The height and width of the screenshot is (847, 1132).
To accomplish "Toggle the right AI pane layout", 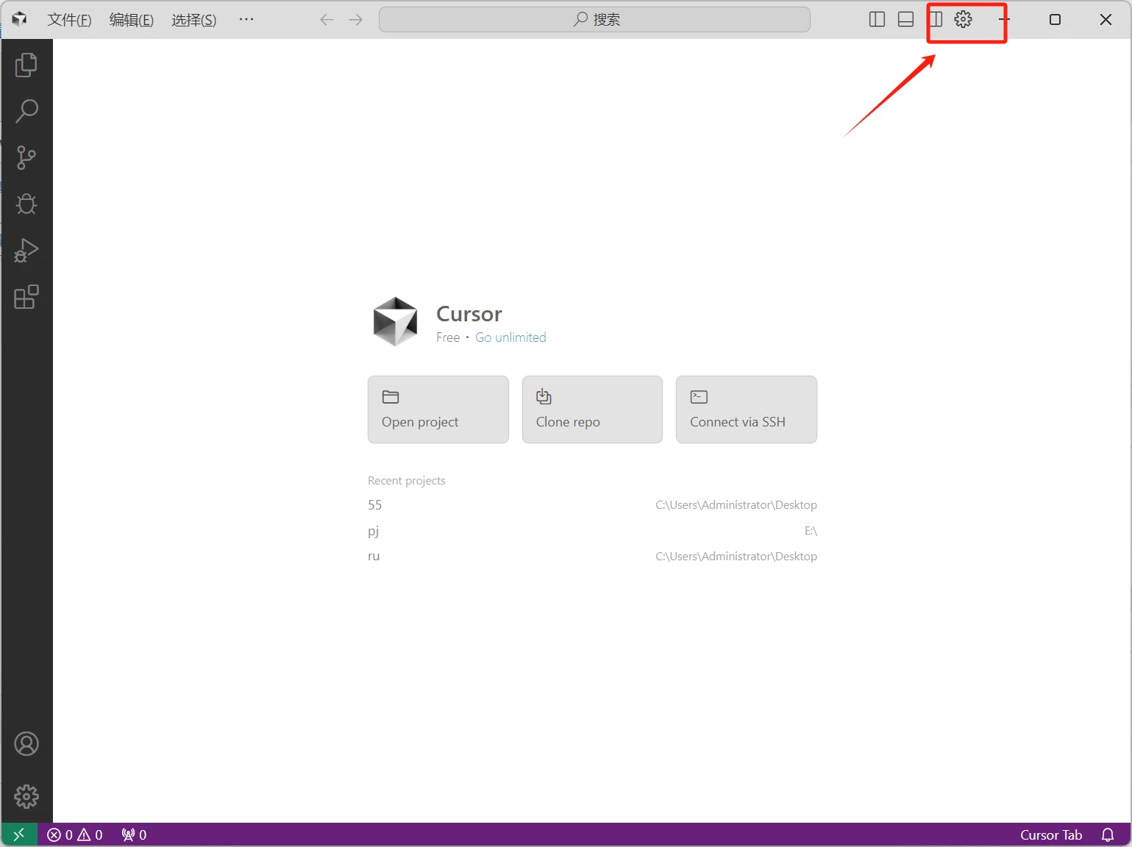I will (935, 20).
